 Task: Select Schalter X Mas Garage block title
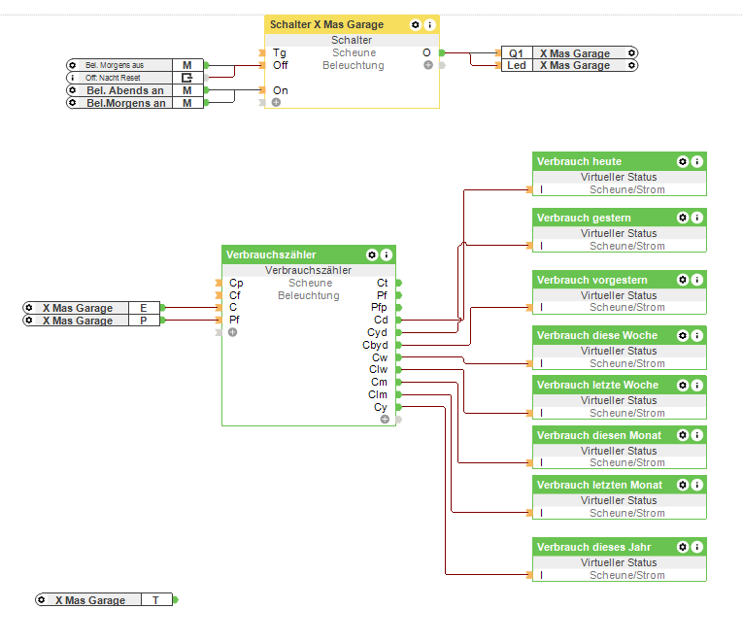click(x=326, y=24)
